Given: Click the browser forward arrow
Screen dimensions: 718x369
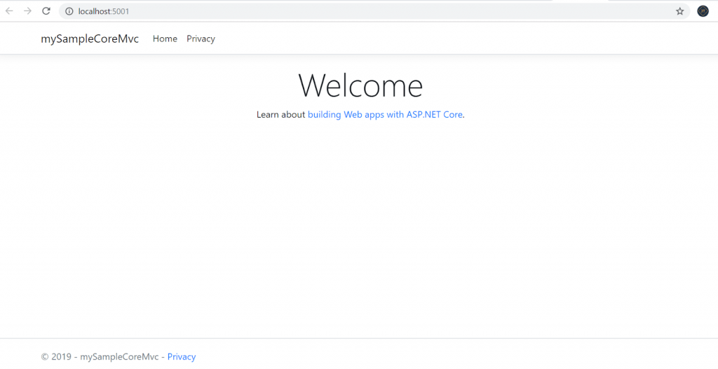Looking at the screenshot, I should click(28, 11).
